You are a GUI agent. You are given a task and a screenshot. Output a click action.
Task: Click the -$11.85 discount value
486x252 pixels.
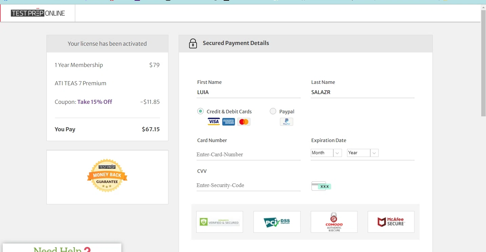[x=150, y=102]
